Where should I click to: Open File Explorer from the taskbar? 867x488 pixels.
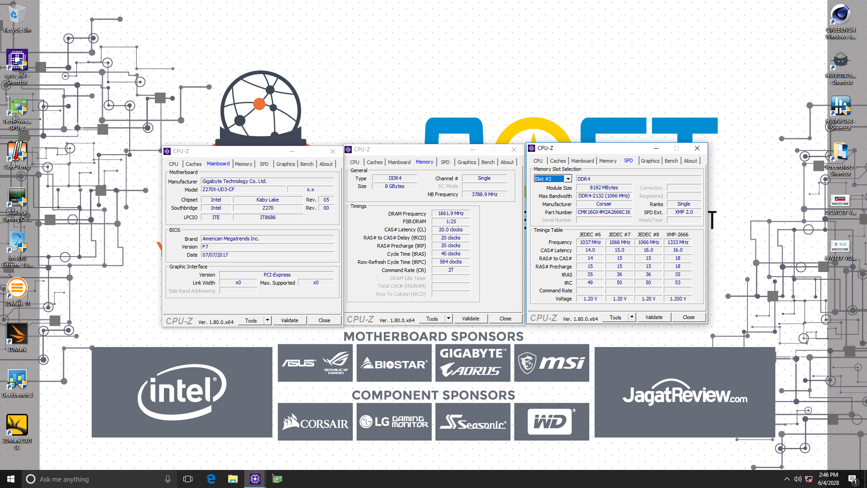pos(233,479)
